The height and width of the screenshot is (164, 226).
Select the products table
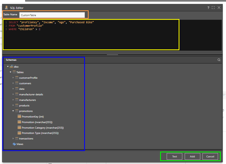[24, 106]
